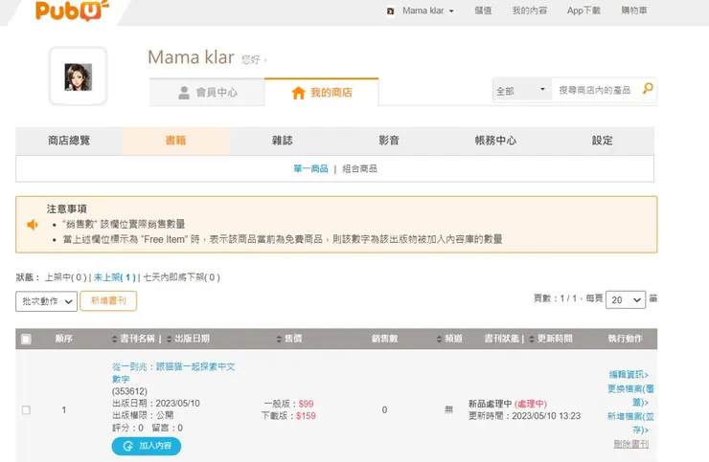The width and height of the screenshot is (709, 462).
Task: Click 新增檔案(並存)> action link
Action: (x=630, y=423)
